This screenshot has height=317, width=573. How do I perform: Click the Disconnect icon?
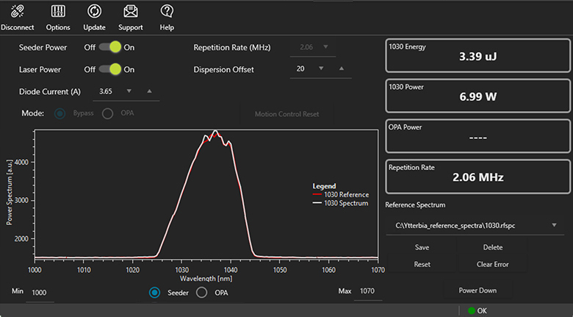click(18, 12)
